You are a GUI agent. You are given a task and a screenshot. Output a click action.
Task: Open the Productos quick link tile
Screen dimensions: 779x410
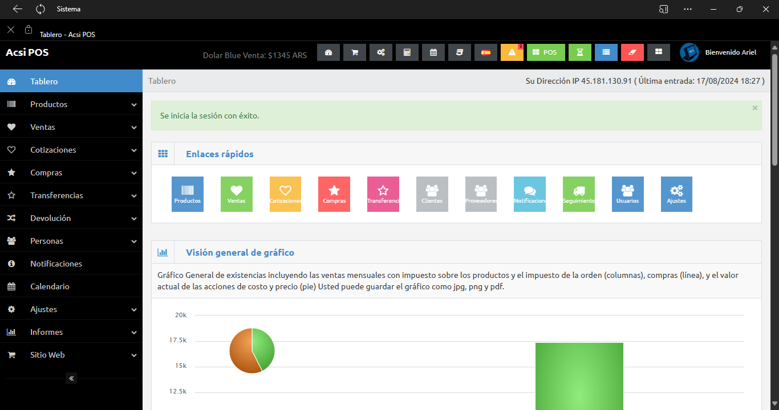pyautogui.click(x=187, y=194)
